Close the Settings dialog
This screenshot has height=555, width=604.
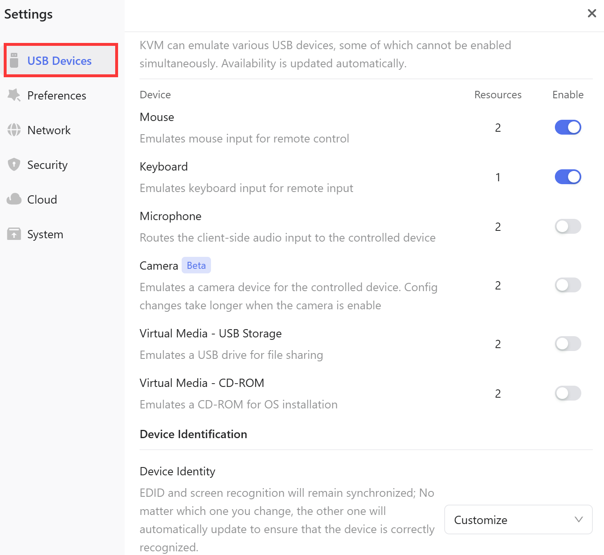(592, 13)
